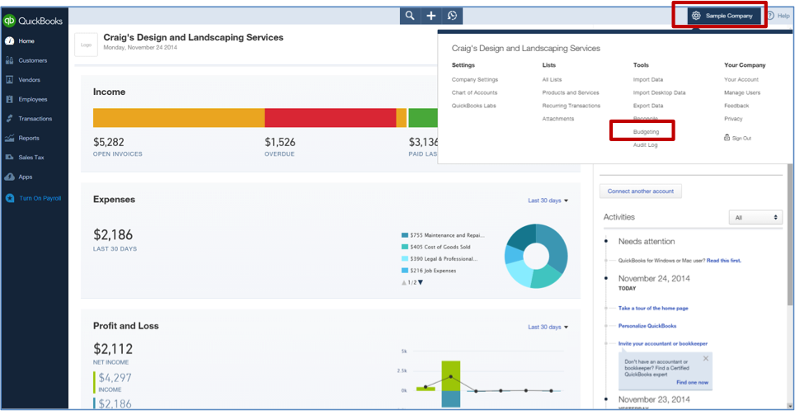Click the $216 Job Expenses legend
Viewport: 795px width, 411px height.
429,271
